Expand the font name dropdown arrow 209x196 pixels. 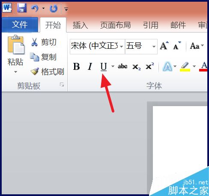(x=122, y=47)
